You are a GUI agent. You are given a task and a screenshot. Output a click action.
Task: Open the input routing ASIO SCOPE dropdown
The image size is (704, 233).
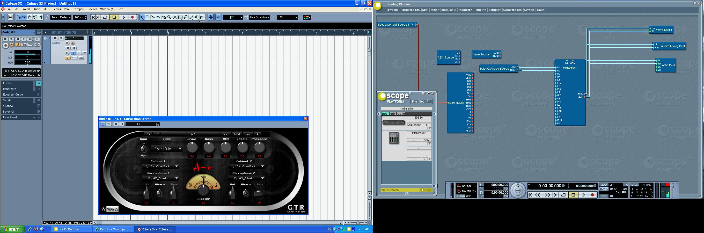21,71
